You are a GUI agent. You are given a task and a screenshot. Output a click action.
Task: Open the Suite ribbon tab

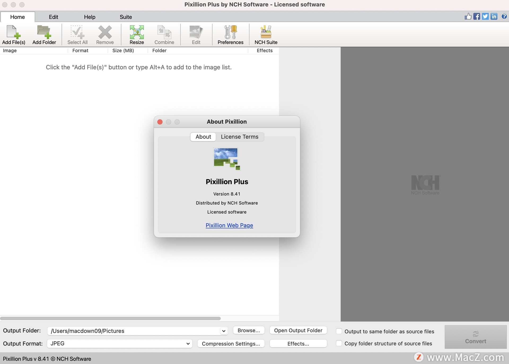[126, 17]
